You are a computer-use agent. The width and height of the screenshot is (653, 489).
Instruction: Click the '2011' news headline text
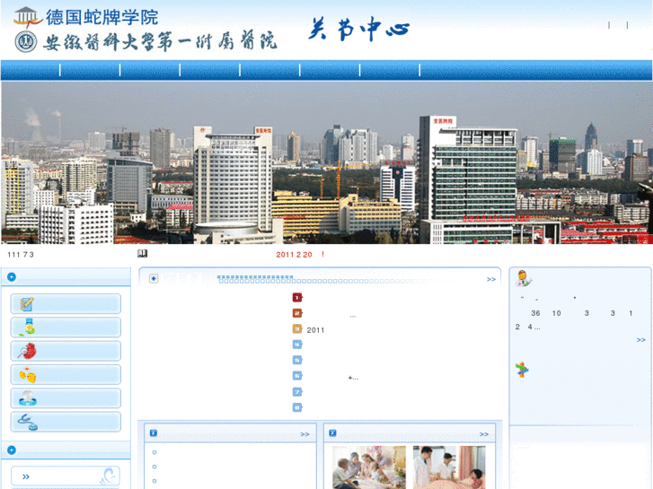315,330
